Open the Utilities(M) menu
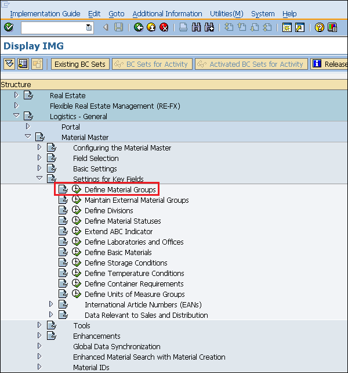Image resolution: width=348 pixels, height=373 pixels. pos(227,14)
